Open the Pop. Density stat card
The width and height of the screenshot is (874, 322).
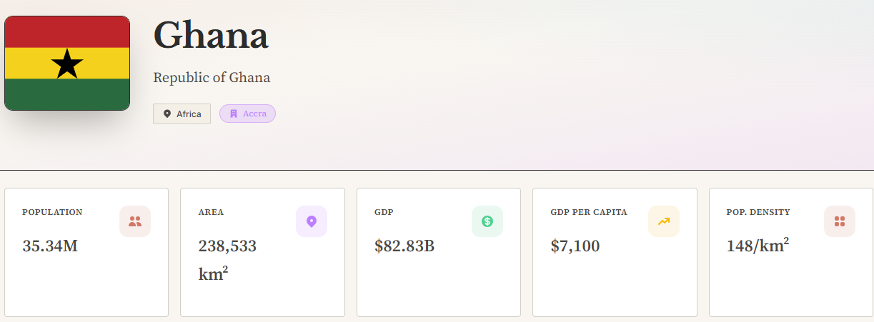pos(791,252)
